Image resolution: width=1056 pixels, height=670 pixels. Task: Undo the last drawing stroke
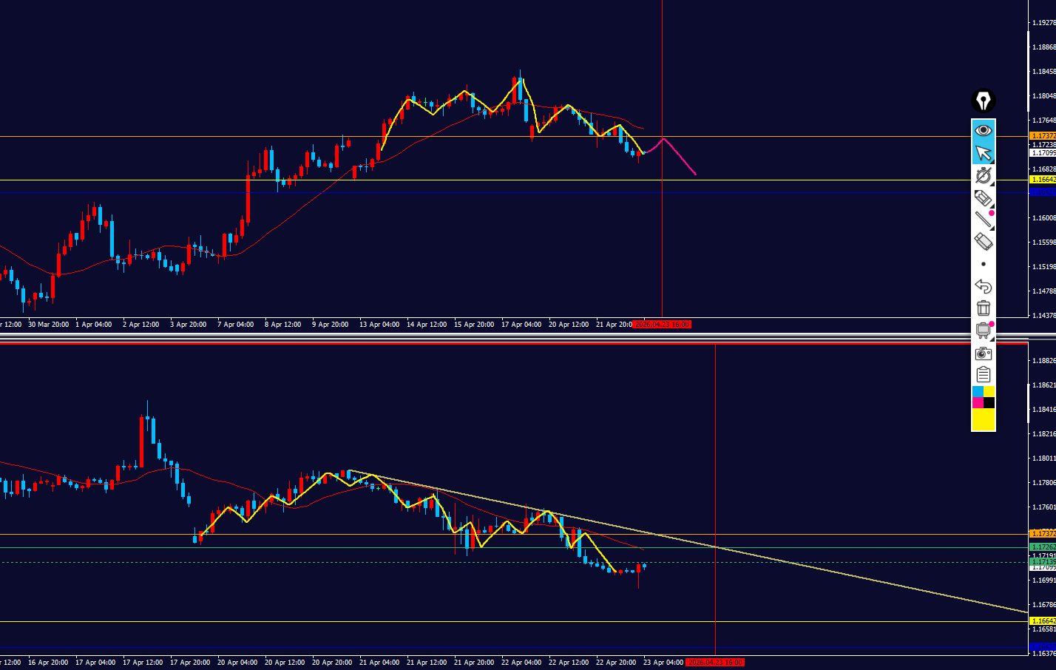pyautogui.click(x=983, y=286)
